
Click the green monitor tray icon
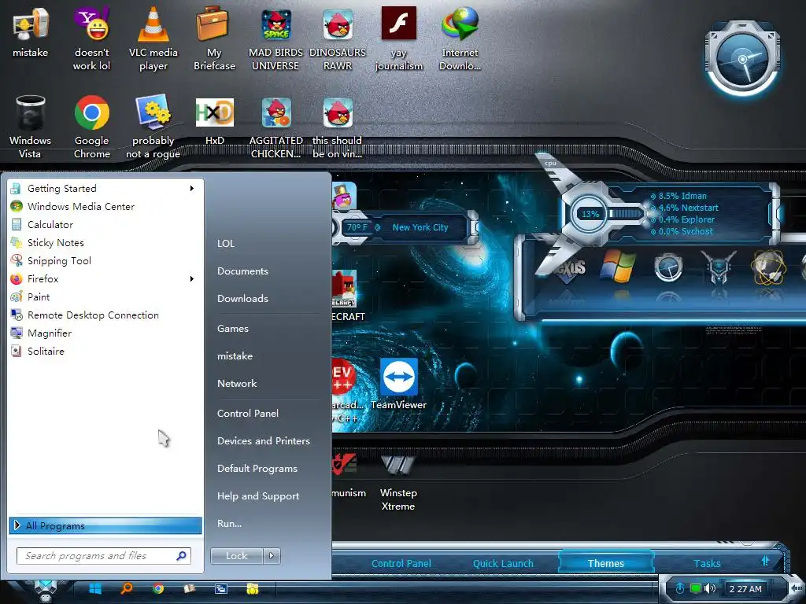695,588
